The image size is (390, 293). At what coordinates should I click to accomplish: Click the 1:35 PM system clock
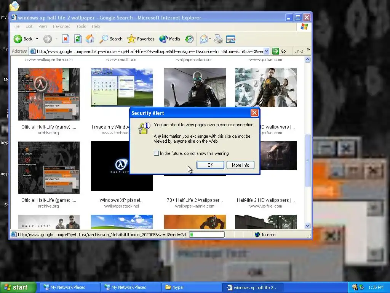click(x=376, y=287)
